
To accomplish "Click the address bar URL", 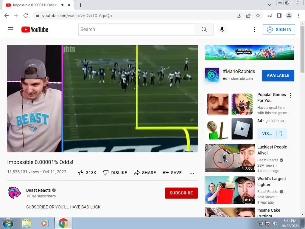I will pyautogui.click(x=77, y=16).
